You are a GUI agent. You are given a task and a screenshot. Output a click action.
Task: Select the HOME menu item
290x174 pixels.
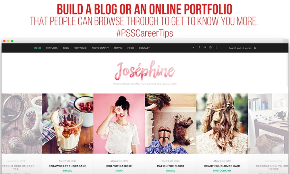(38, 48)
